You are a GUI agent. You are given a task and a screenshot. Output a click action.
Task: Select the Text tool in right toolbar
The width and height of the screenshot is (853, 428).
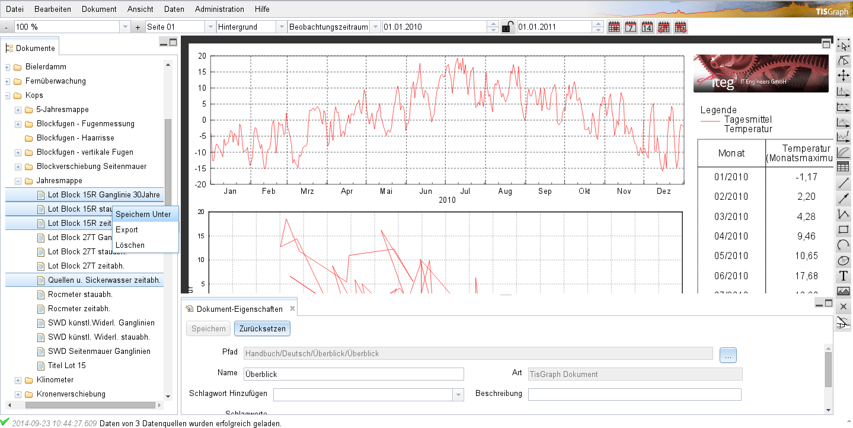[843, 276]
